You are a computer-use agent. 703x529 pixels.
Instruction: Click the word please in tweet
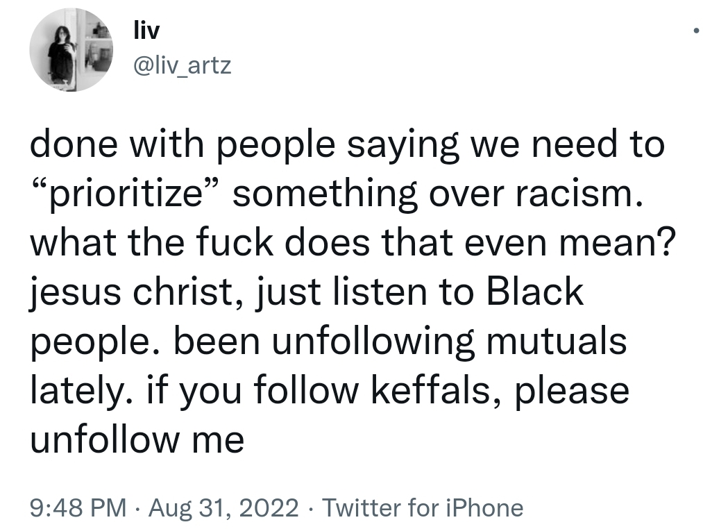point(572,392)
